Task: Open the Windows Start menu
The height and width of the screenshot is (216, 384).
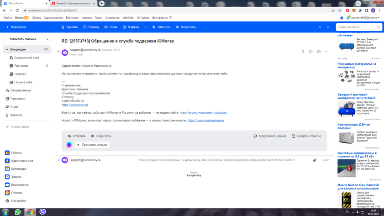Action: [5, 212]
